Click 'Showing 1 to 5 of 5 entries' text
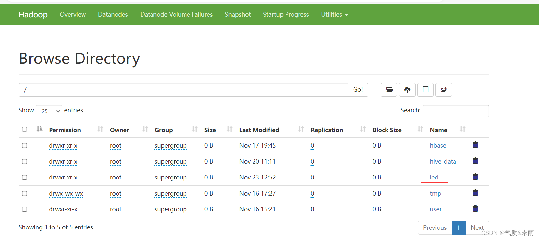The image size is (539, 239). 56,227
